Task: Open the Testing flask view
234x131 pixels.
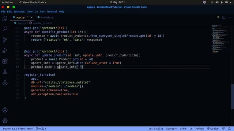Action: [x=5, y=72]
